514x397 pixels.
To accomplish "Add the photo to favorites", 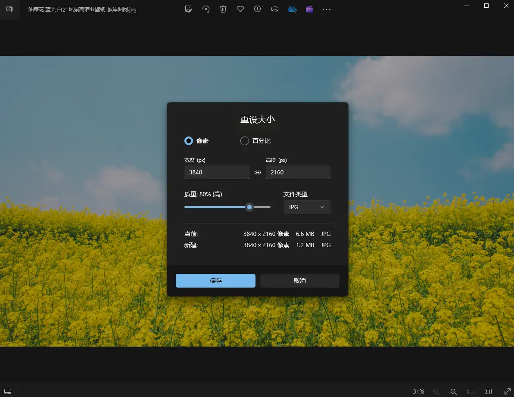I will tap(240, 9).
